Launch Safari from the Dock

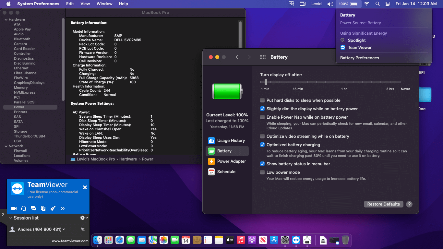[120, 240]
